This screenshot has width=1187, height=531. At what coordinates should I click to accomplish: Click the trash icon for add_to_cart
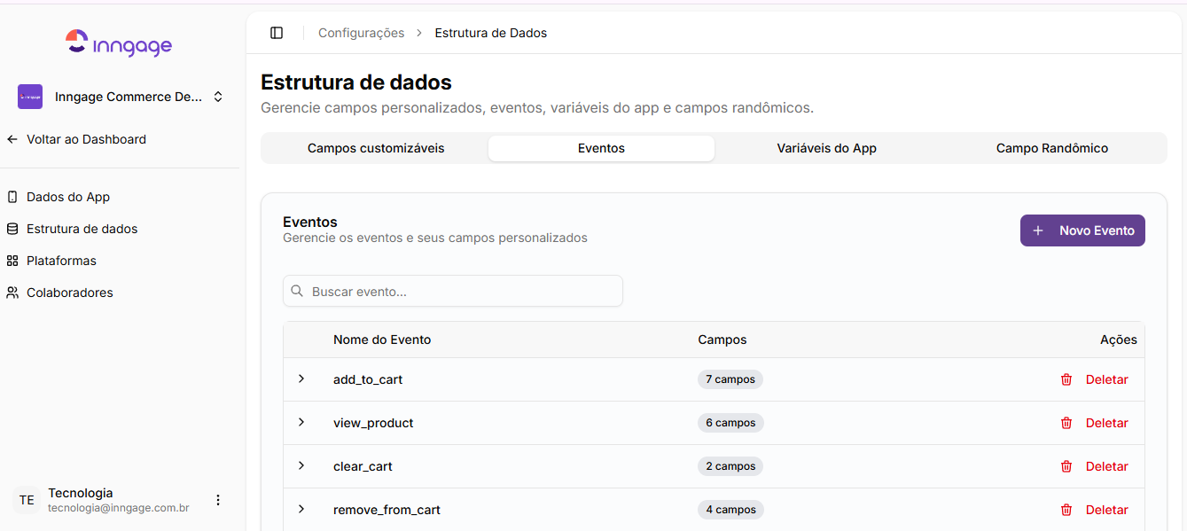1066,379
